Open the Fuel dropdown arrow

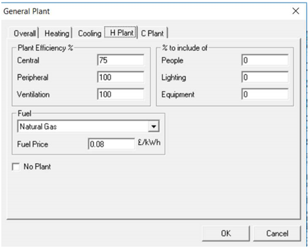click(x=154, y=127)
